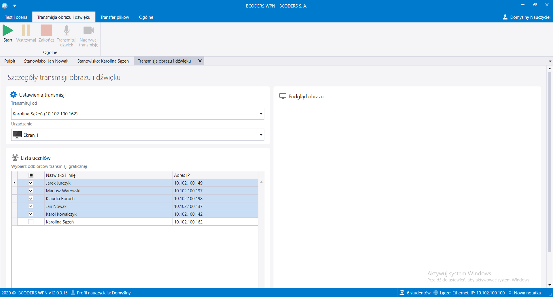Click the resize grip icon in status bar corner
The height and width of the screenshot is (297, 553).
tap(550, 294)
